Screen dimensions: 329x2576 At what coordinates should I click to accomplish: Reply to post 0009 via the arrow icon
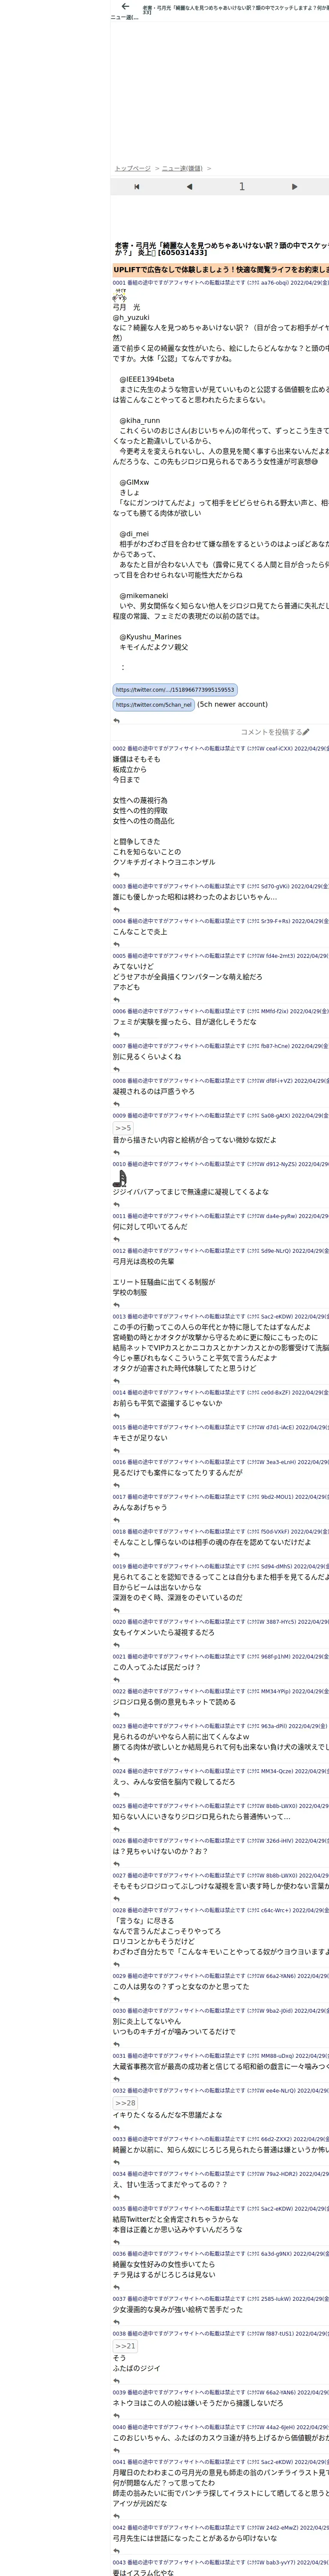[x=117, y=1153]
